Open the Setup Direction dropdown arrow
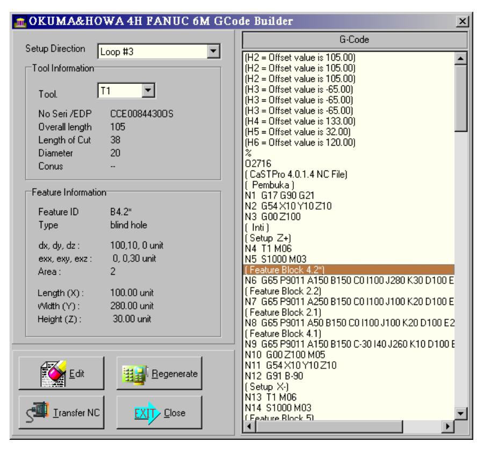This screenshot has width=484, height=449. point(213,51)
